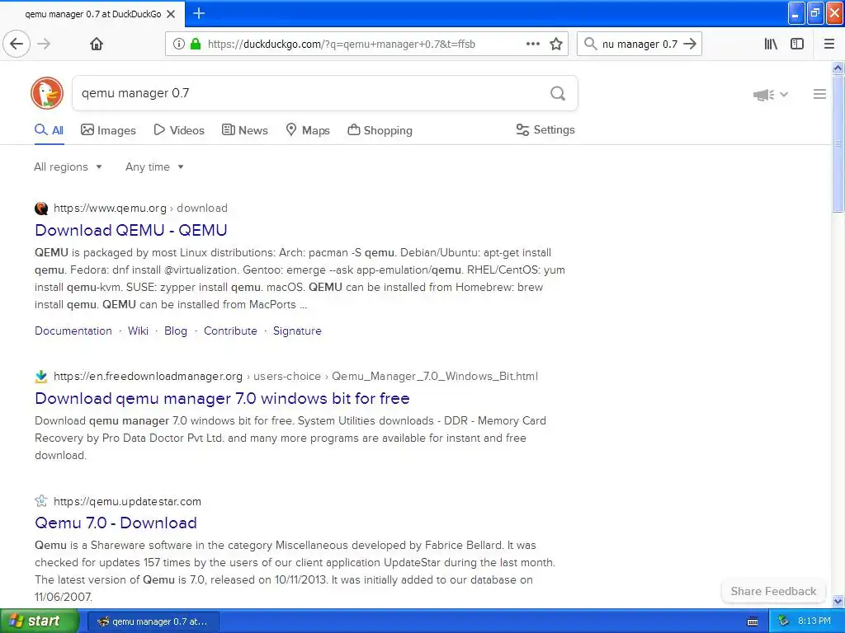The image size is (845, 633).
Task: Open the Signature sublink
Action: (297, 331)
